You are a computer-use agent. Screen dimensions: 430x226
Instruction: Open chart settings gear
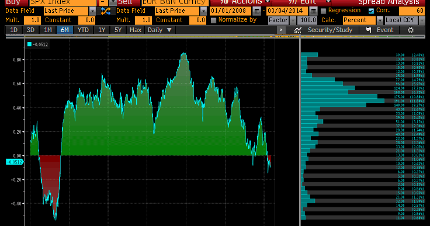coord(411,30)
